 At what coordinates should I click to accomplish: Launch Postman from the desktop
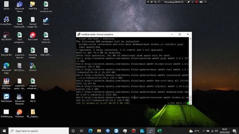19,114
